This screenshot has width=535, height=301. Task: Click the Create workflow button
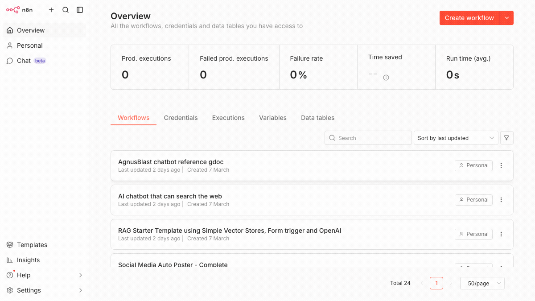tap(469, 18)
